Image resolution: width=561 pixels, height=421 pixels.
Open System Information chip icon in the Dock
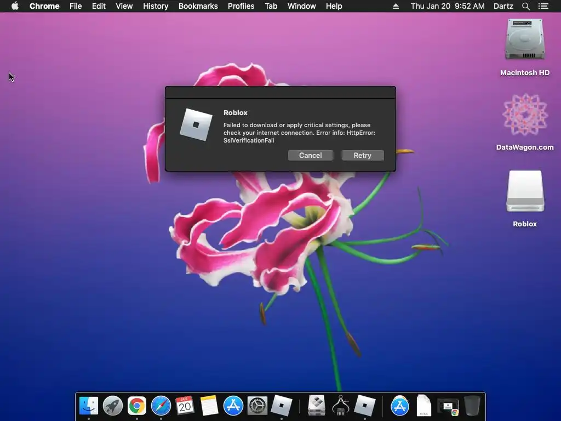341,406
